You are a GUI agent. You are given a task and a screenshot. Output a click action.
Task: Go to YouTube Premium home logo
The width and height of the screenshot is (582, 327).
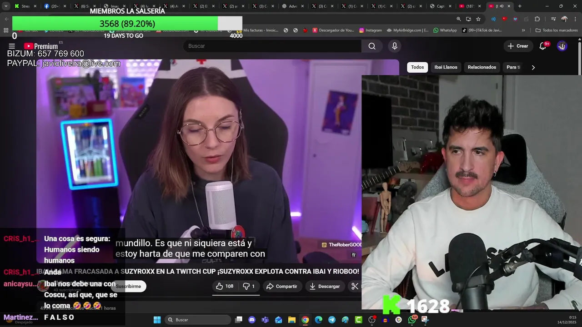41,46
